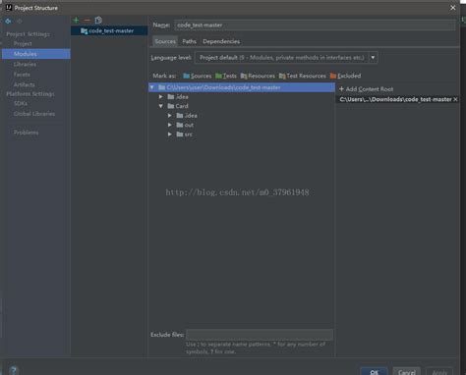Viewport: 466px width, 375px height.
Task: Mark selected folder as Sources
Action: tap(198, 76)
